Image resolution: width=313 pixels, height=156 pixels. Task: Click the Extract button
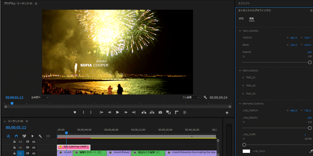click(152, 112)
